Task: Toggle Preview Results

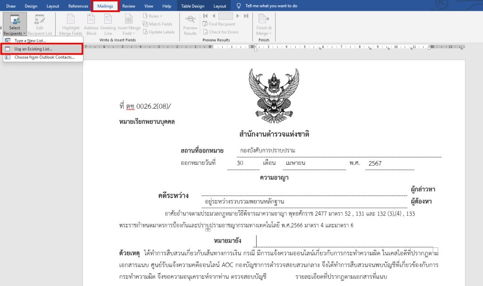Action: (x=190, y=25)
